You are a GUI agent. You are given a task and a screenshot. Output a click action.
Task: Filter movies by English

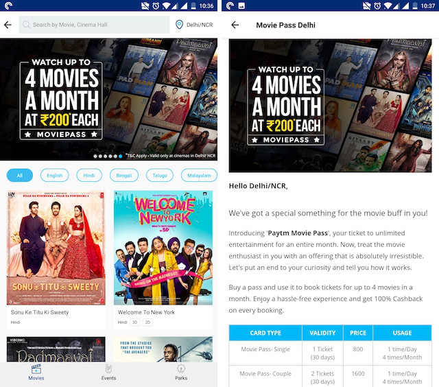pyautogui.click(x=55, y=176)
